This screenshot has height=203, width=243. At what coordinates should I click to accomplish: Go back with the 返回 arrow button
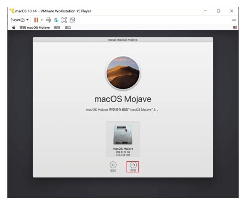click(x=113, y=164)
